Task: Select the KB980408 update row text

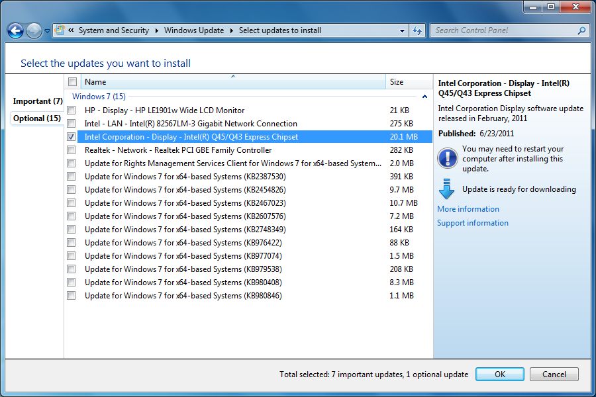Action: [x=183, y=283]
